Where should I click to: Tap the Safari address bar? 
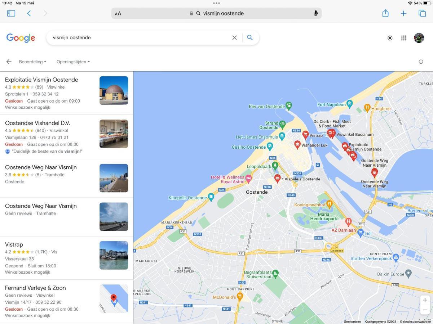216,13
